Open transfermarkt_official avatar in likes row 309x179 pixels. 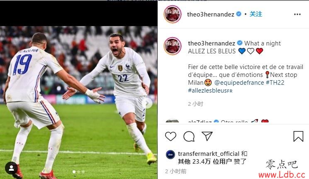(170, 155)
